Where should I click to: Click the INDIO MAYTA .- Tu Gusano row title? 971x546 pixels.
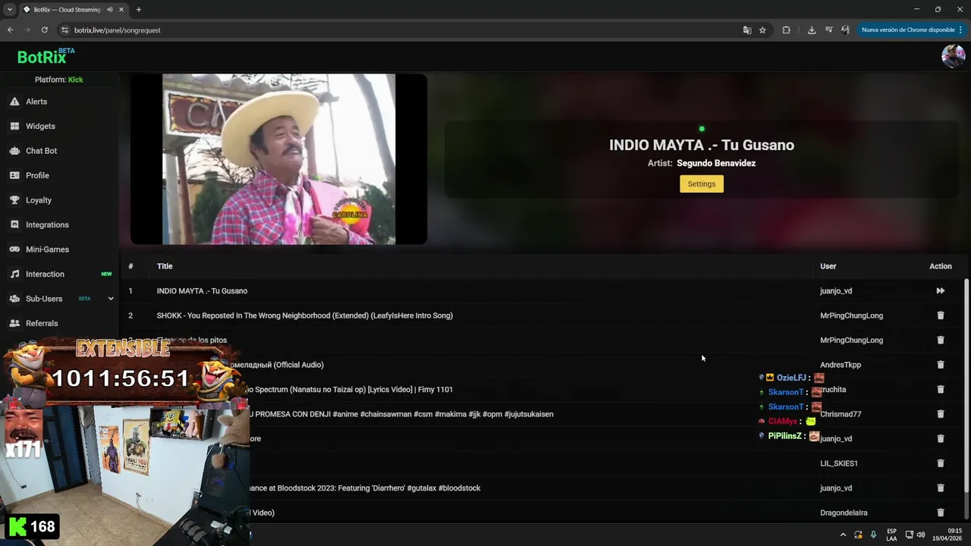202,291
